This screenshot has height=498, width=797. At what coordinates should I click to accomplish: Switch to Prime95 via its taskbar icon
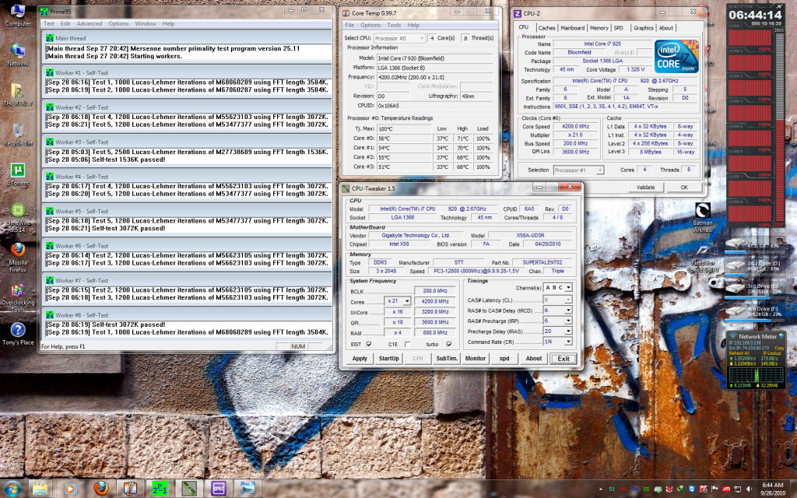point(160,489)
